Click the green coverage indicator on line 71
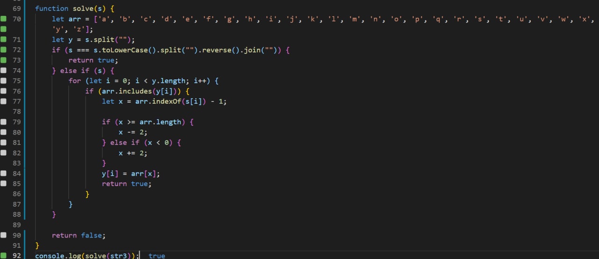The image size is (599, 259). pyautogui.click(x=4, y=40)
